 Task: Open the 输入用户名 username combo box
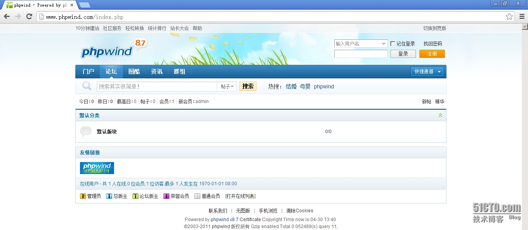tap(361, 44)
